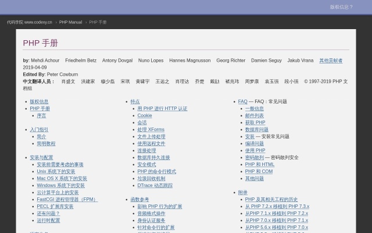The width and height of the screenshot is (372, 233).
Task: Open 用 PHP 进行 HTTP 认证 link
Action: (x=162, y=108)
